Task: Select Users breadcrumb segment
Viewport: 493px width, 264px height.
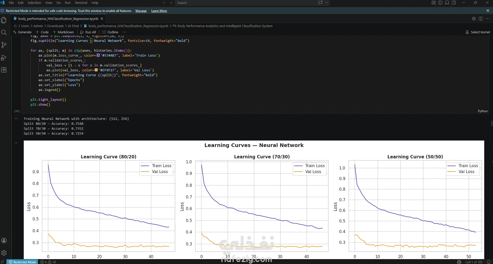Action: 25,26
